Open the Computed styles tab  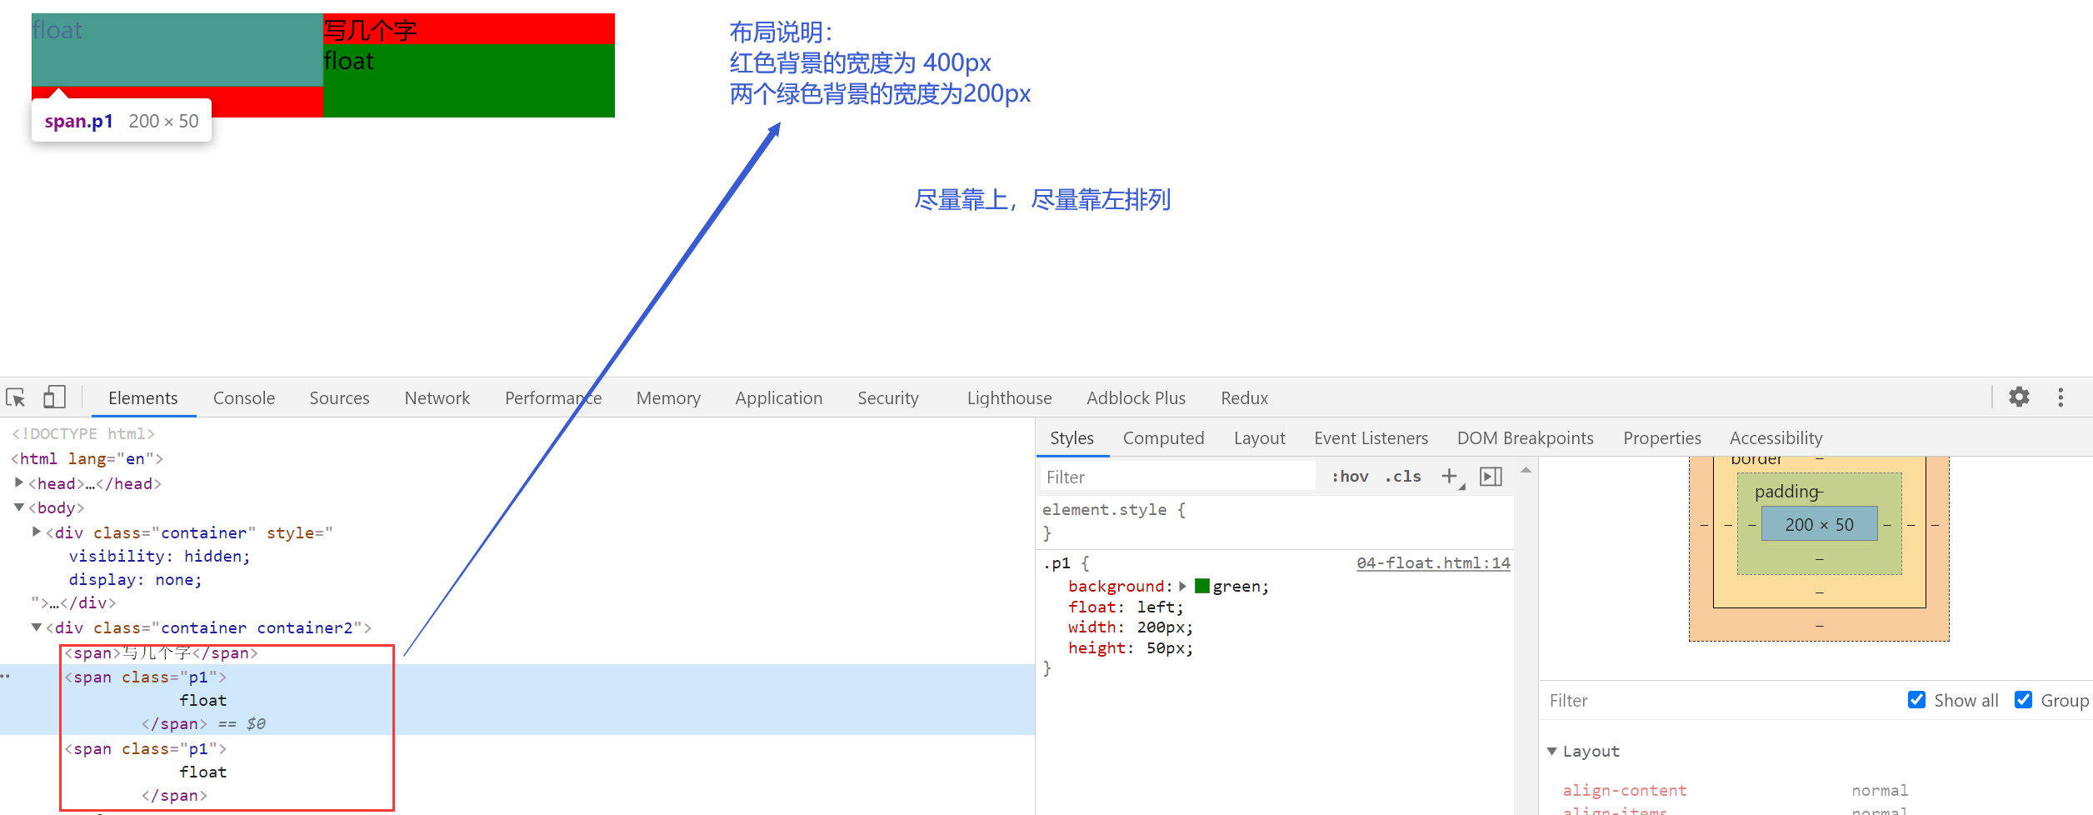(x=1163, y=438)
